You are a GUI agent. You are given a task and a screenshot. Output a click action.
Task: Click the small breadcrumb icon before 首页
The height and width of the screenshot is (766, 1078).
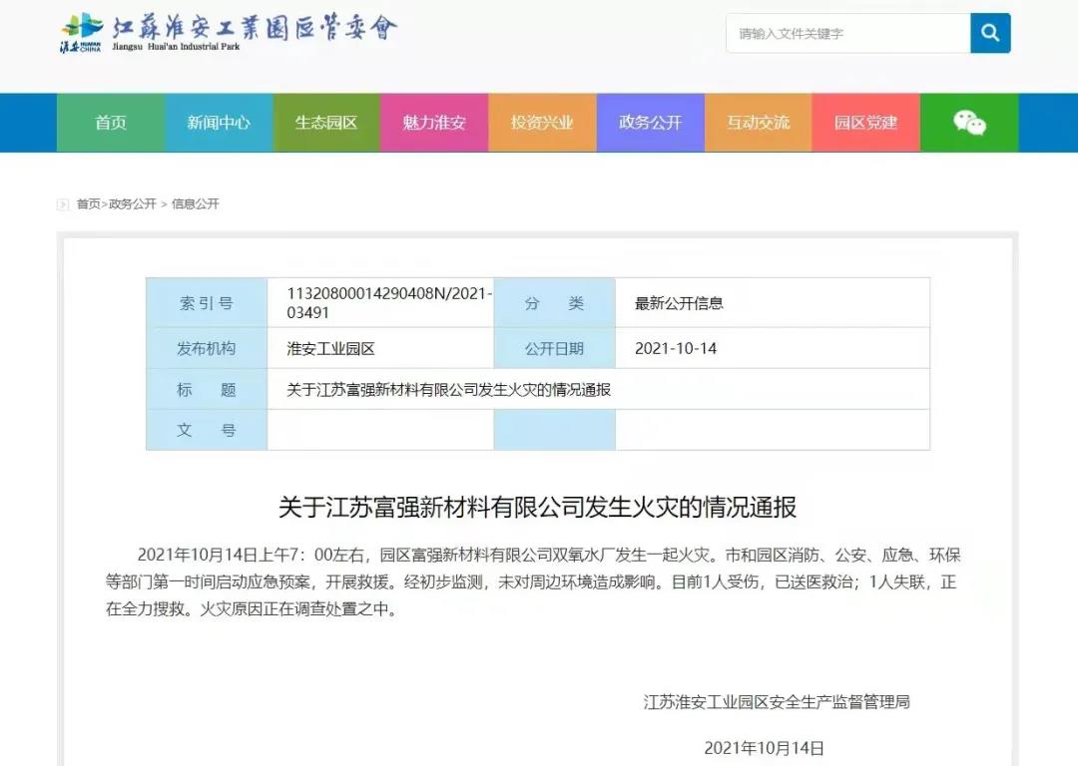63,204
